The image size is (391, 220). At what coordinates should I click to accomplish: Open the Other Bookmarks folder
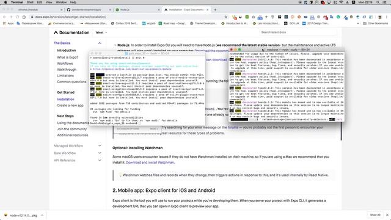click(376, 23)
